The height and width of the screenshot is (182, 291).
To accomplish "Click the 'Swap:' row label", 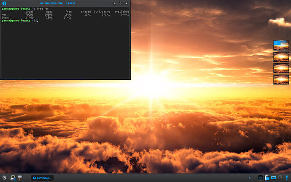I will pyautogui.click(x=5, y=17).
